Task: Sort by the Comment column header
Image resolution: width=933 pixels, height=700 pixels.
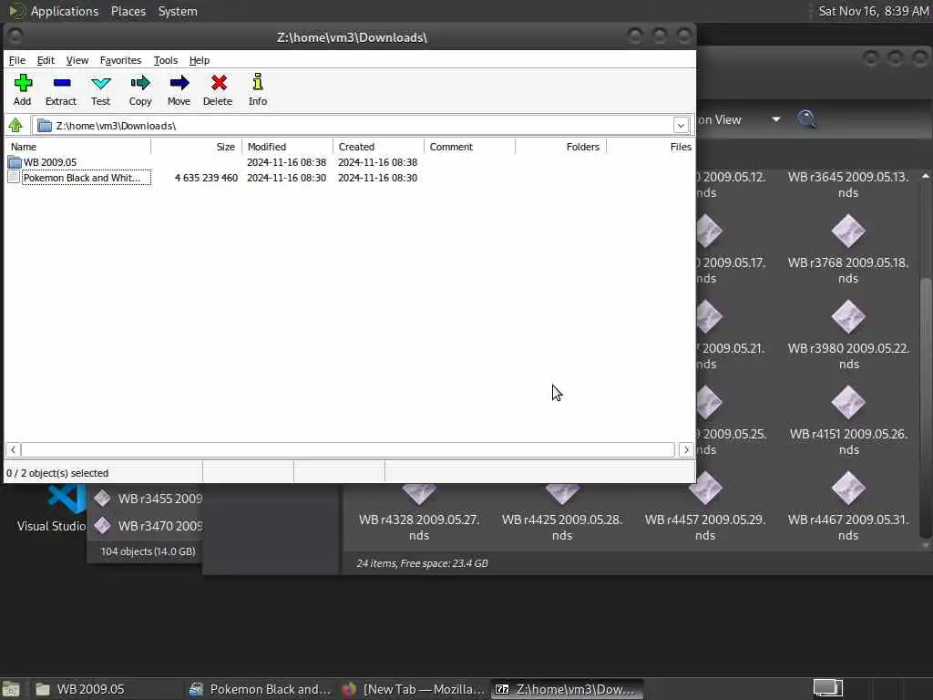Action: 469,147
